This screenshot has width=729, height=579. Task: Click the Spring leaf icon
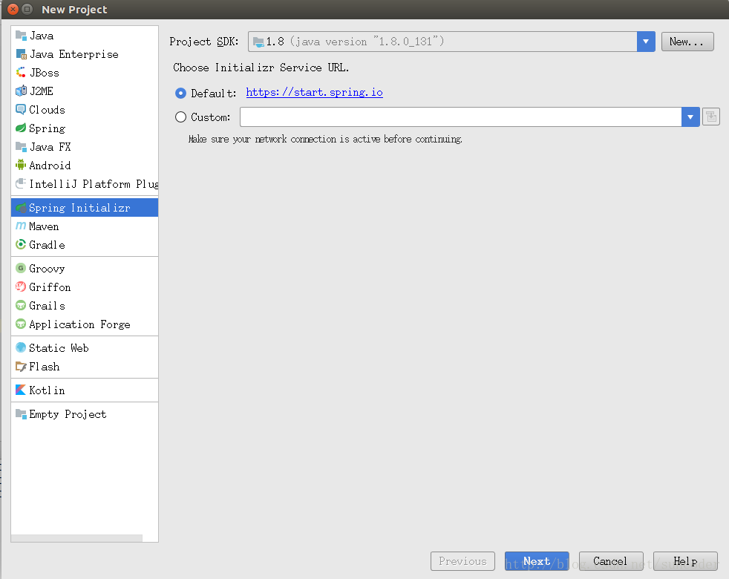pos(21,128)
